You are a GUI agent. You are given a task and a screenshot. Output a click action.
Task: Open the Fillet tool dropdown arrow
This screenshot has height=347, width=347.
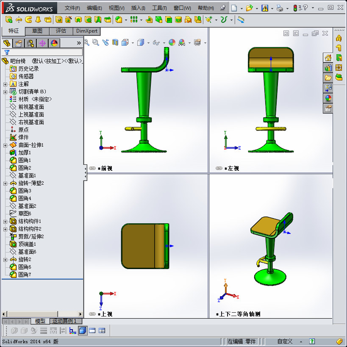[126, 20]
